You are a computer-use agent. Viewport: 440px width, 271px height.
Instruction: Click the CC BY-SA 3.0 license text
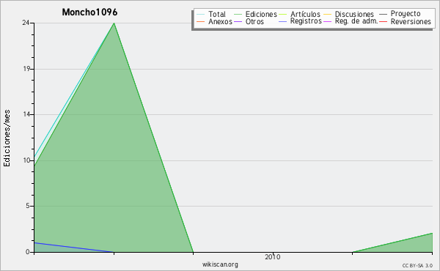tap(417, 266)
